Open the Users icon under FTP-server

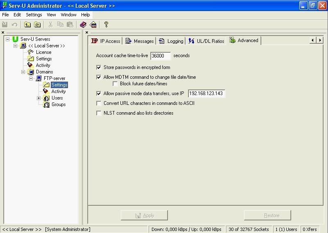pos(46,98)
